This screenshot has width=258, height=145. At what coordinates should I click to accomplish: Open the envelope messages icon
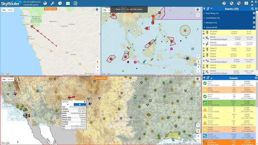(68, 3)
